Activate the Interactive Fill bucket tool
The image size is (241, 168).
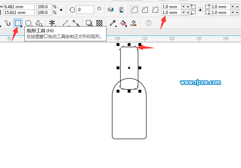pyautogui.click(x=123, y=23)
